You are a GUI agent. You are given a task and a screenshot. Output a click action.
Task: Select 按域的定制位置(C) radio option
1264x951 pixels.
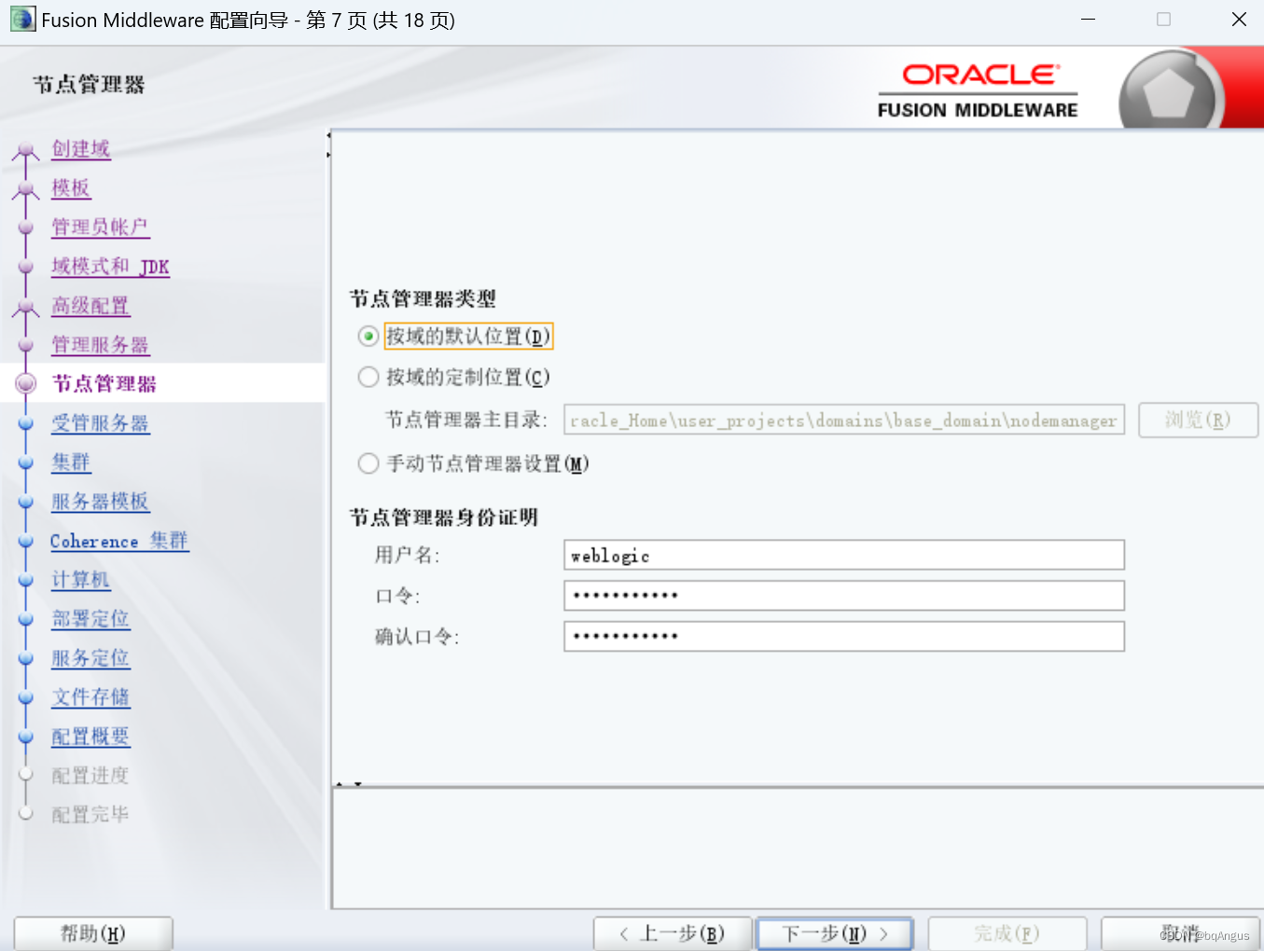(x=368, y=377)
